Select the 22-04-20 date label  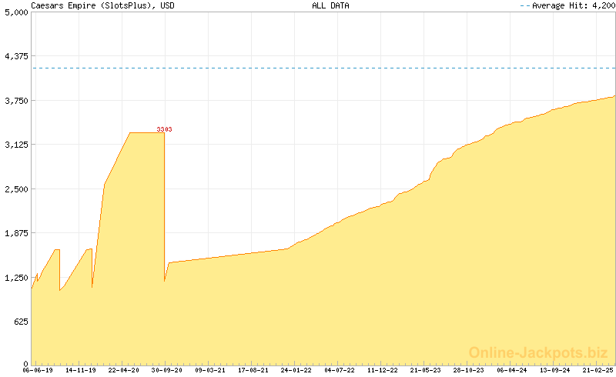124,370
